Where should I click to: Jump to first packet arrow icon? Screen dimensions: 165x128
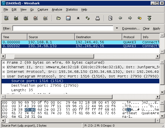pyautogui.click(x=149, y=18)
